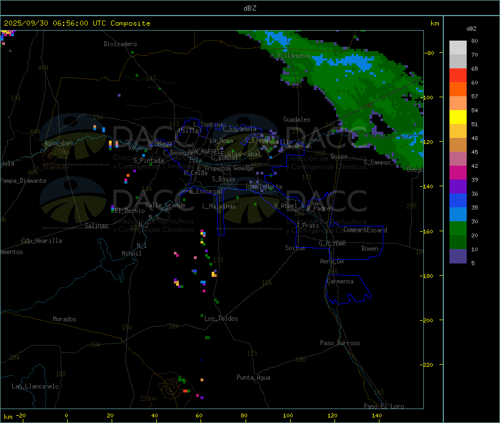
Task: Pick the mauve 42-45 dBZ legend swatch
Action: click(458, 159)
